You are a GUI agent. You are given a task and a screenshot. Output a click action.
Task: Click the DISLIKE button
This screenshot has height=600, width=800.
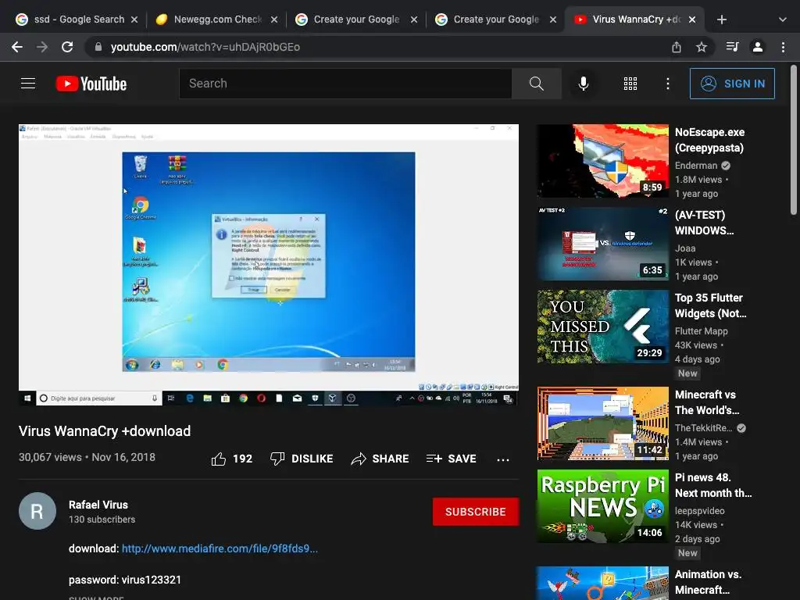pos(302,459)
